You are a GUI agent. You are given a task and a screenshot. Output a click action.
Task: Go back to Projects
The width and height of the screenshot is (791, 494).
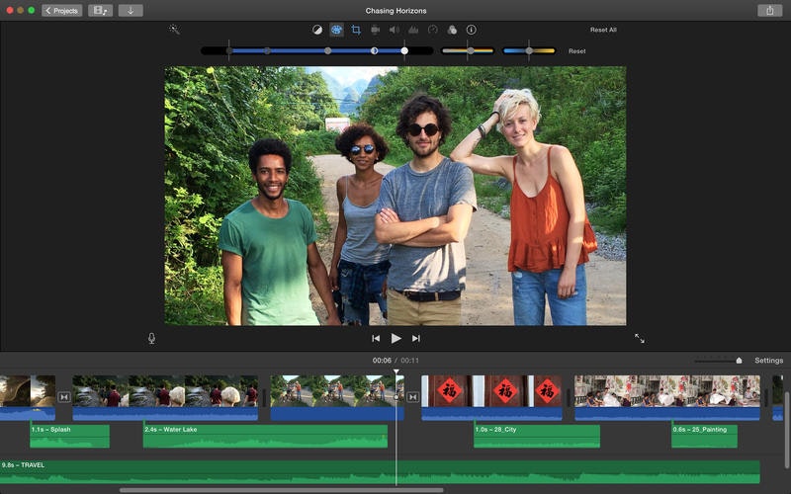62,10
